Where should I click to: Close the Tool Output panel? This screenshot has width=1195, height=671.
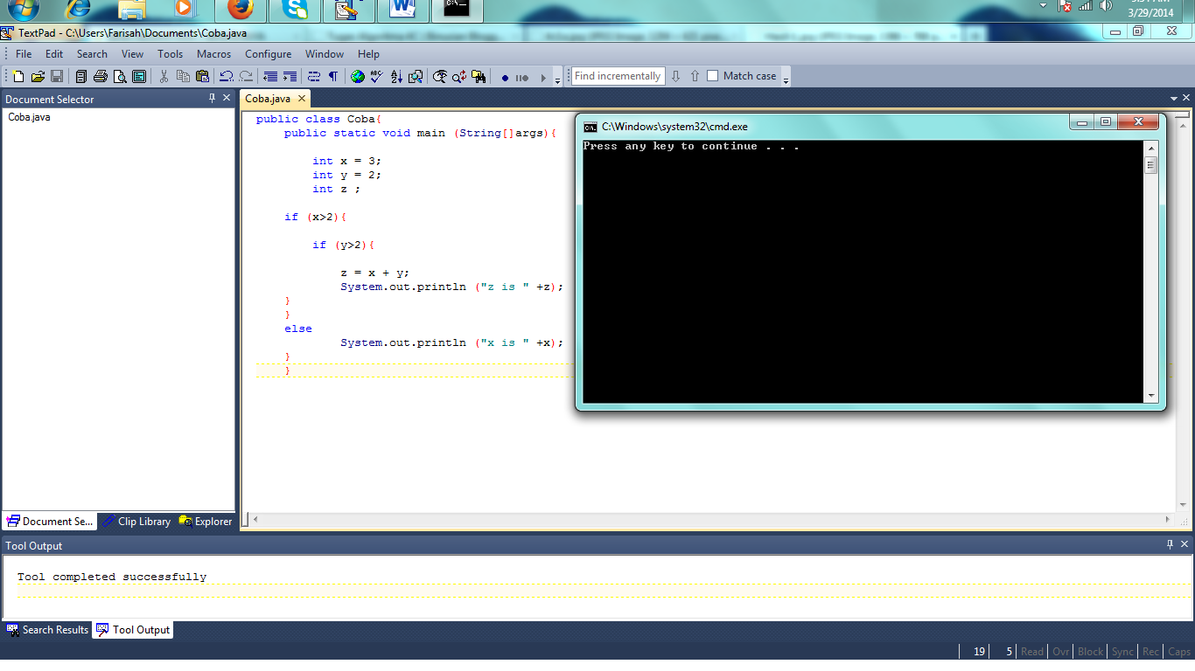click(1185, 544)
